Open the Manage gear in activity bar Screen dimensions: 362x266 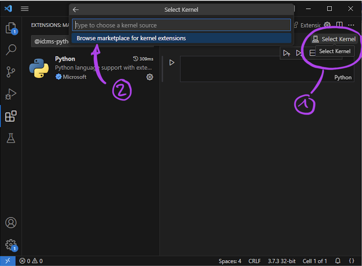11,244
